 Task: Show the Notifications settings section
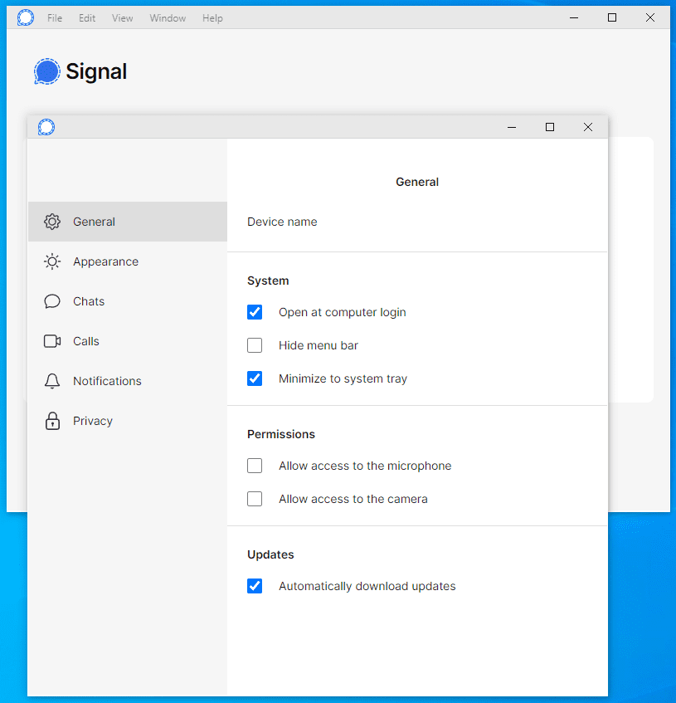(128, 381)
